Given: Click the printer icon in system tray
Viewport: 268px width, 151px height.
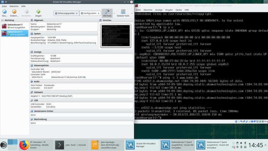Looking at the screenshot, I should tap(245, 147).
